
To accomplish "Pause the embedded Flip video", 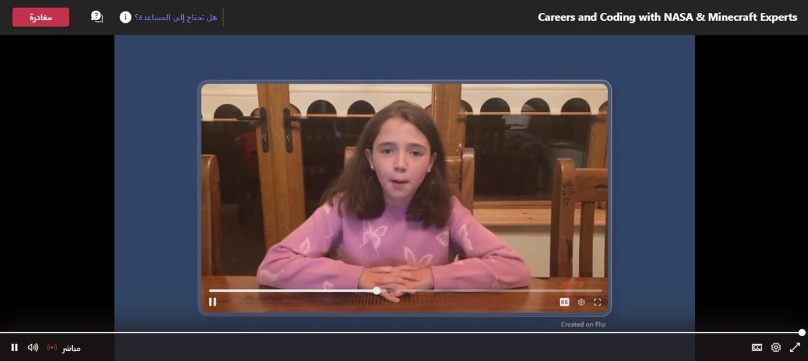I will click(x=212, y=302).
